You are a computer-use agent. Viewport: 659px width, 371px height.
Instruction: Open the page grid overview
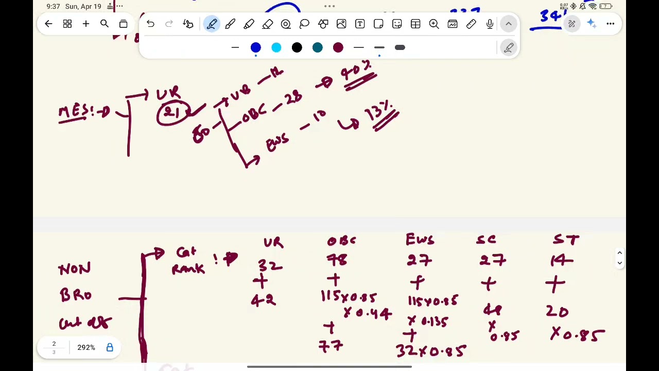tap(67, 24)
